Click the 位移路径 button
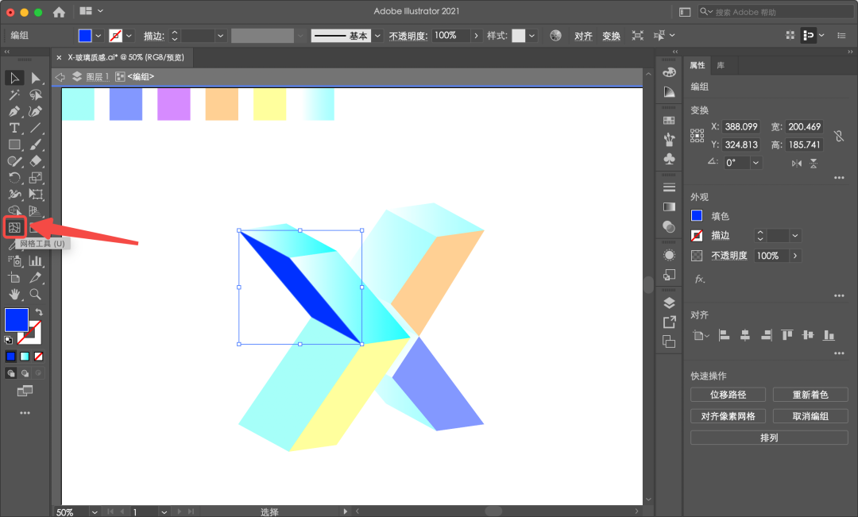 [x=728, y=395]
